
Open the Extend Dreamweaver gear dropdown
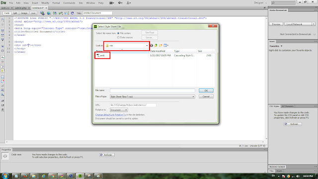pos(120,3)
